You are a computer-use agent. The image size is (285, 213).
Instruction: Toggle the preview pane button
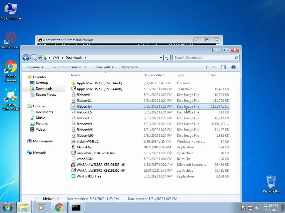[223, 67]
